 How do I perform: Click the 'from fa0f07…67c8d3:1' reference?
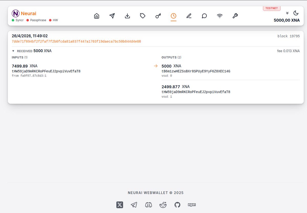pyautogui.click(x=29, y=76)
